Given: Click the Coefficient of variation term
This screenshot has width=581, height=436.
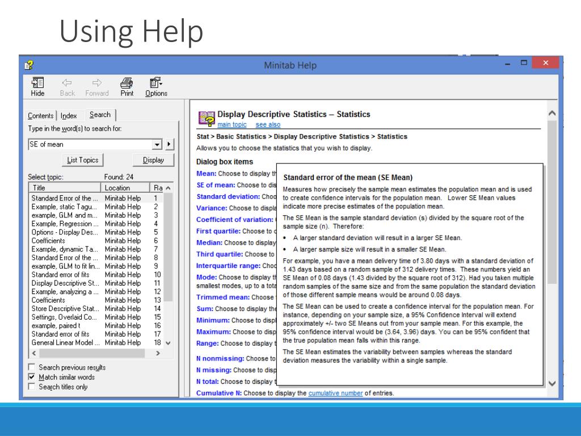Looking at the screenshot, I should (x=234, y=220).
